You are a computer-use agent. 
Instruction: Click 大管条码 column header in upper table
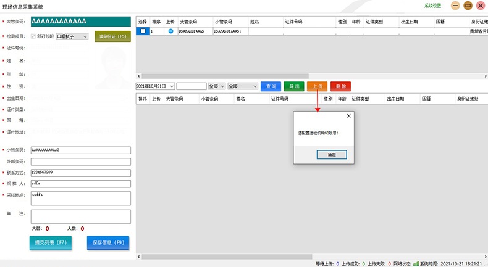tap(188, 21)
